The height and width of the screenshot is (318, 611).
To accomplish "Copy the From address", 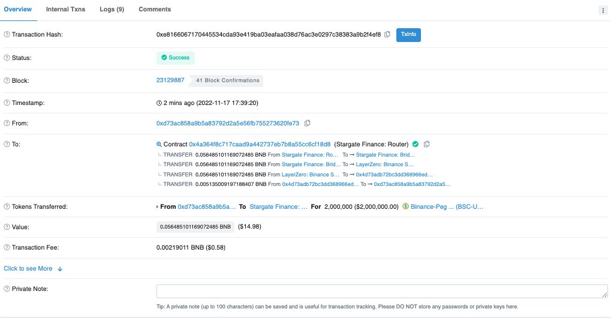I will pos(307,123).
